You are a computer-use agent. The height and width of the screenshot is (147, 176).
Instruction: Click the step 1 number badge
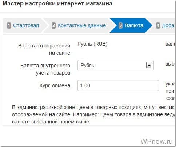[x=9, y=26]
